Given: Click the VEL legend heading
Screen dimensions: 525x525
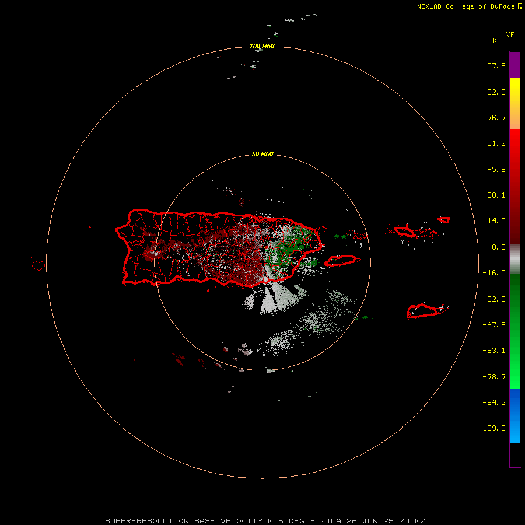Looking at the screenshot, I should [512, 35].
